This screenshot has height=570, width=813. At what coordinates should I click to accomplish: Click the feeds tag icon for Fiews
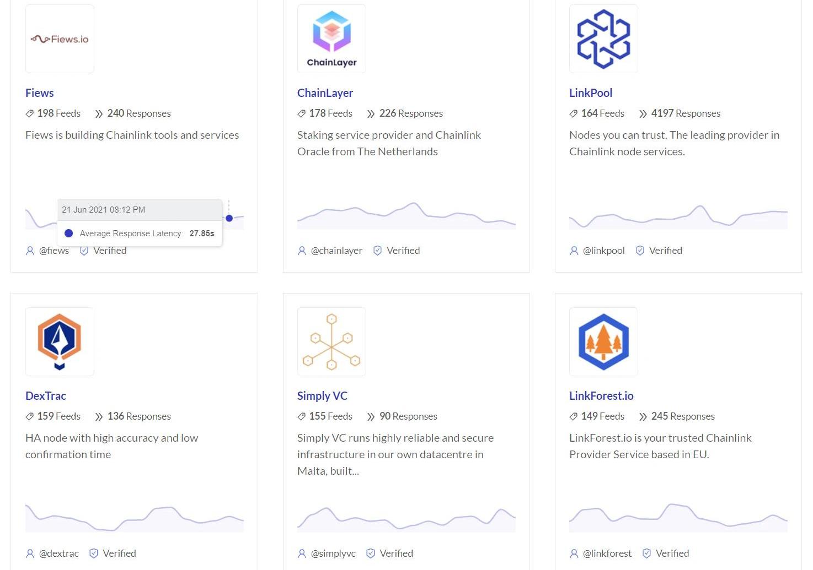[x=30, y=114]
